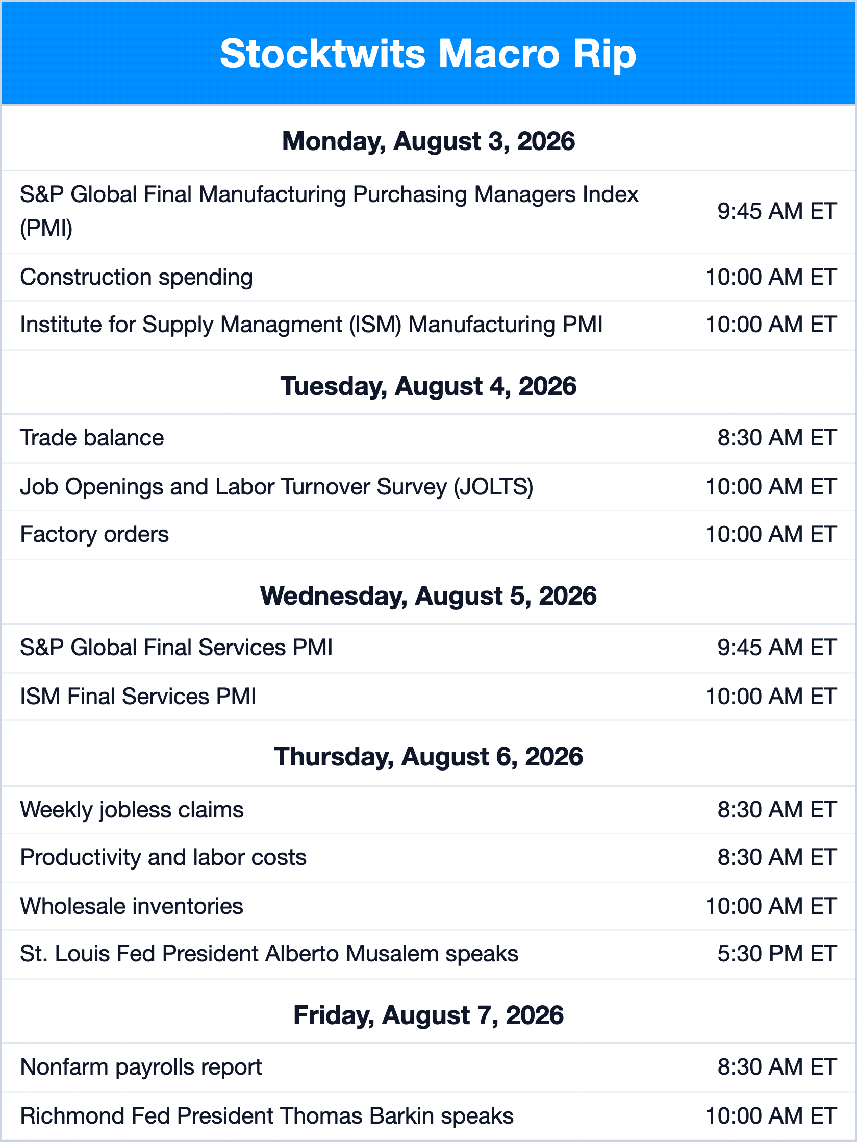
Task: Select the Wholesale inventories entry
Action: click(x=428, y=906)
